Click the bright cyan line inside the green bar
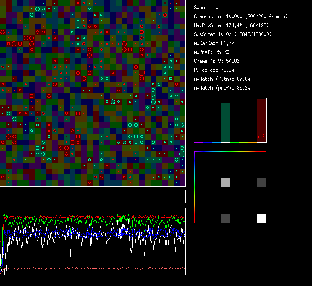The image size is (312, 286). coord(226,112)
